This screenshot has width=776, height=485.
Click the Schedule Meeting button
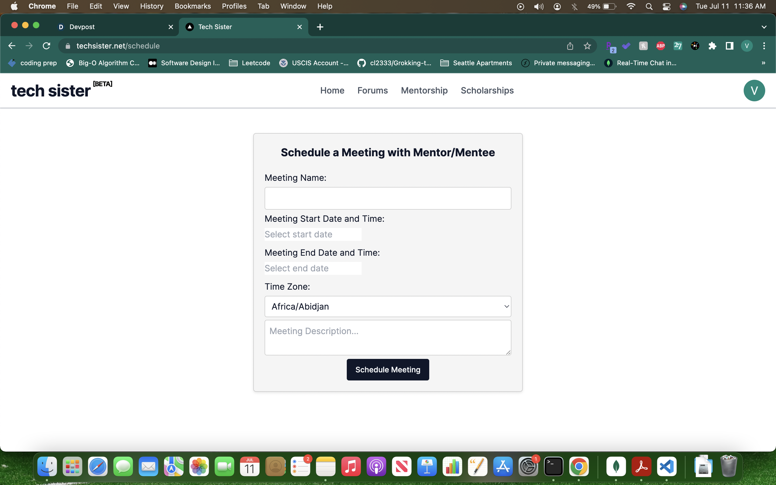click(x=387, y=369)
